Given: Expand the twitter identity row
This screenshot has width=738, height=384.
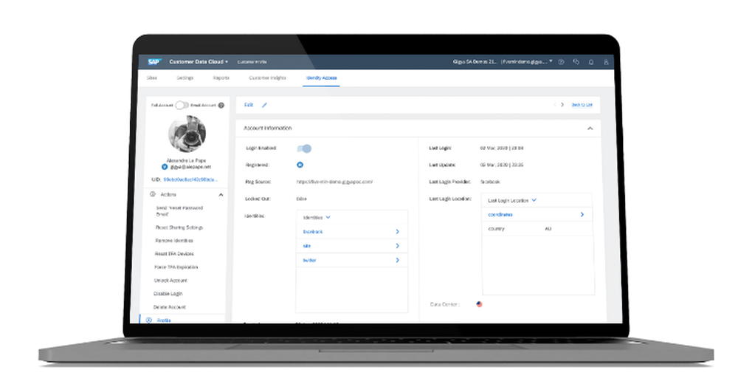Looking at the screenshot, I should click(x=351, y=260).
